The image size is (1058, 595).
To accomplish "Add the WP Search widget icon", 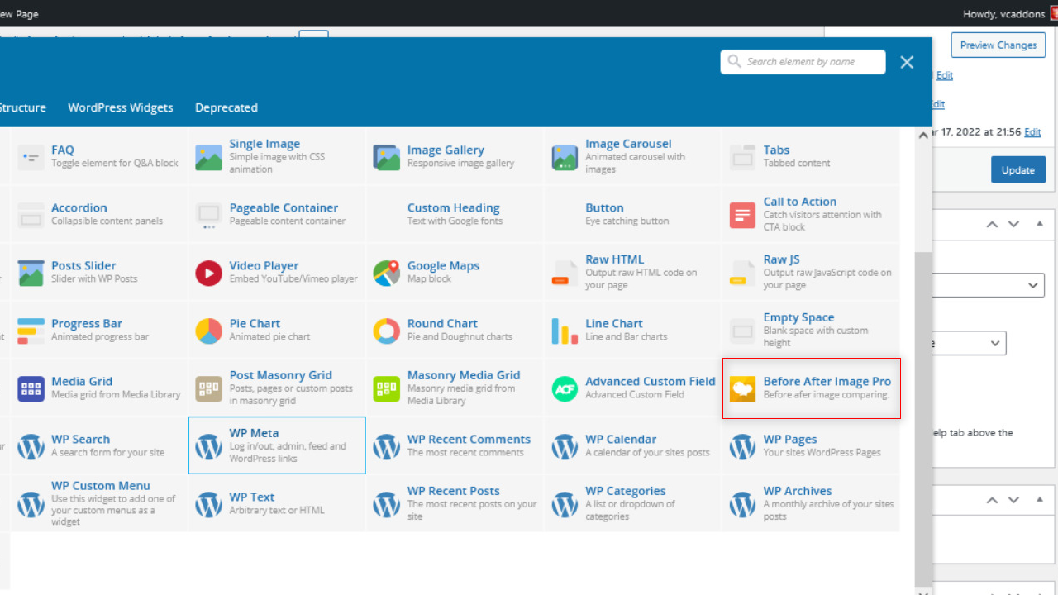I will point(31,446).
